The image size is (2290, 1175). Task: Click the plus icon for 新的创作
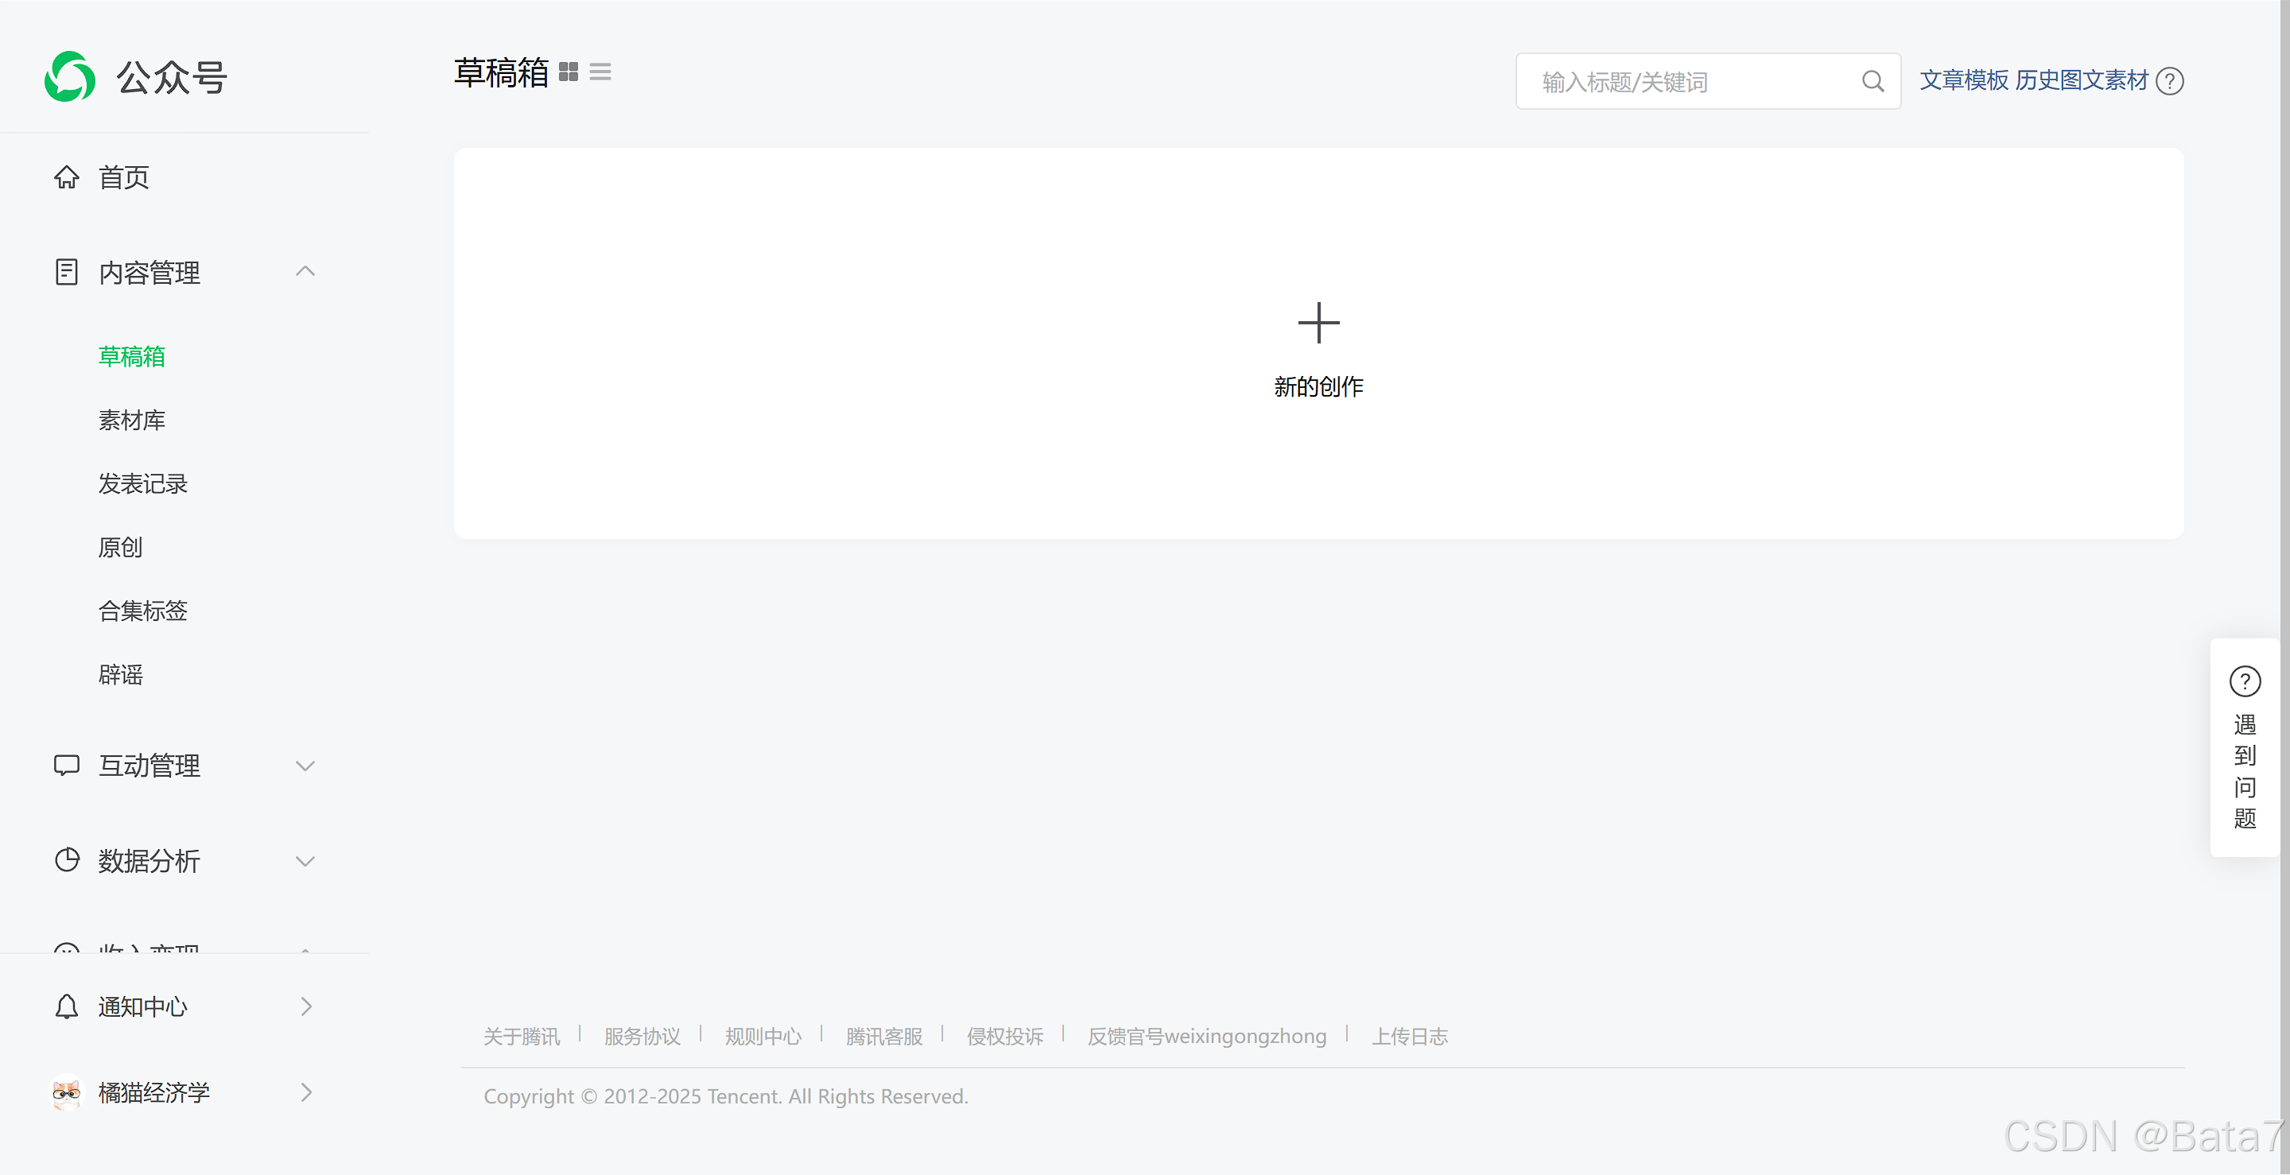coord(1318,323)
